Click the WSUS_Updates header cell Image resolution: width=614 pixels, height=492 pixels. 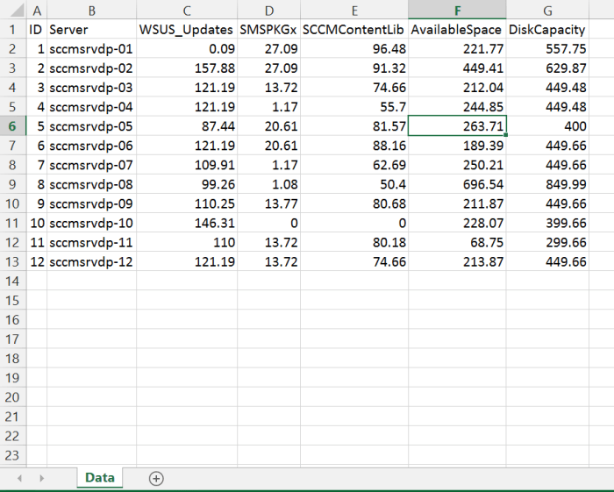tap(186, 30)
